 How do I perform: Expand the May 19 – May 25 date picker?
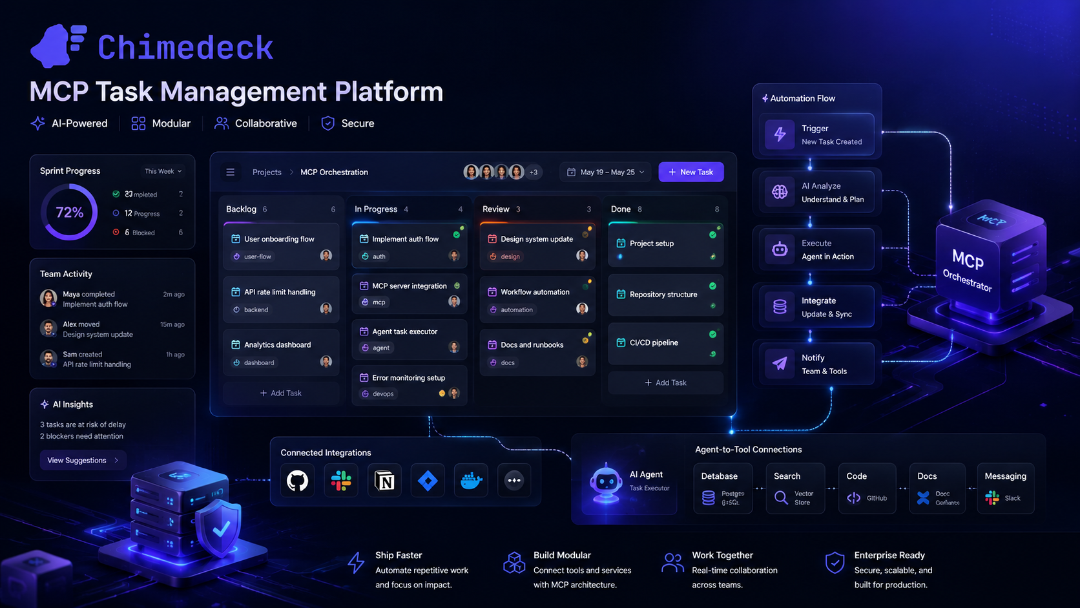coord(606,172)
